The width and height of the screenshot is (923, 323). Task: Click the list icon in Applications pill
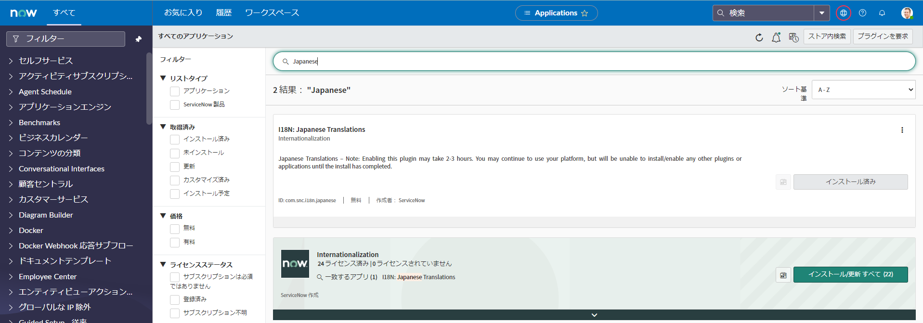(x=527, y=13)
